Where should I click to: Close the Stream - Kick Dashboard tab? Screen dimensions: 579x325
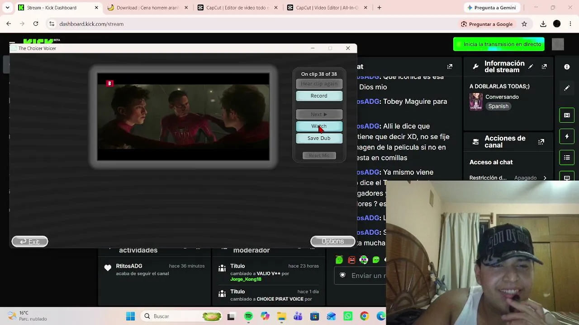(96, 8)
